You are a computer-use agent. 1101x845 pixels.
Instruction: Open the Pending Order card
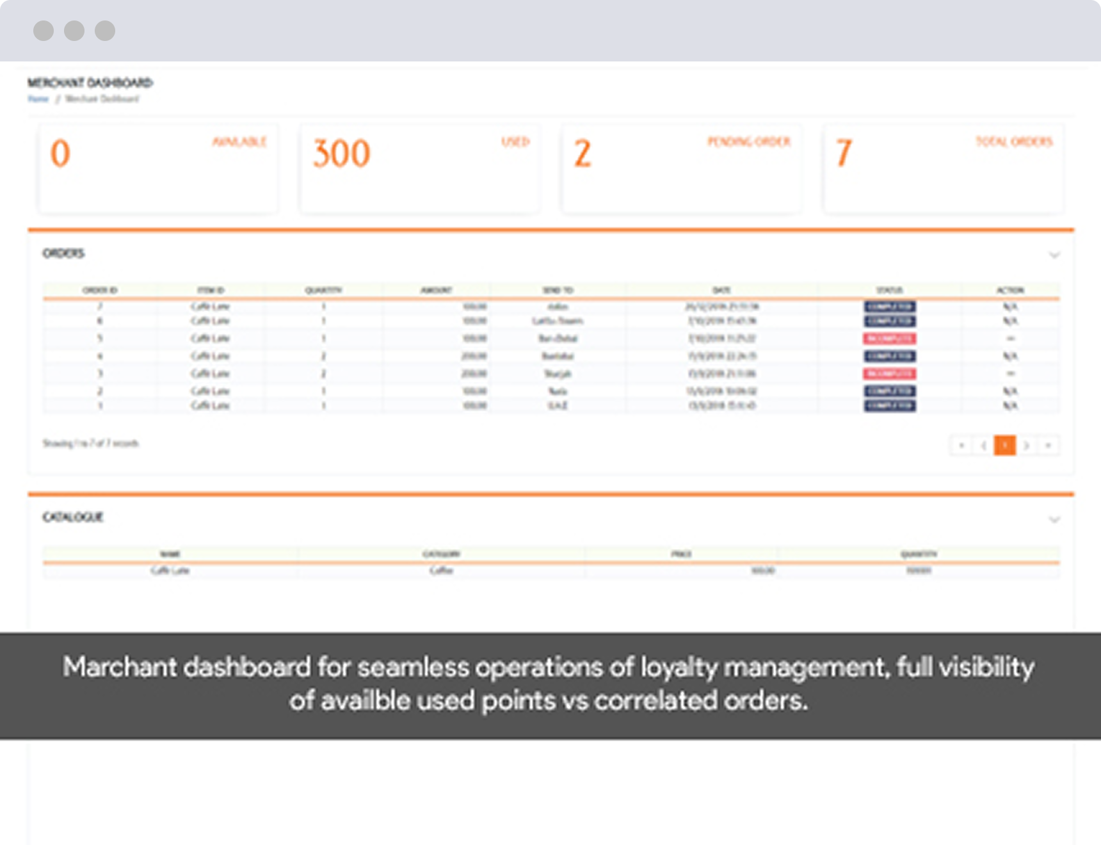coord(681,168)
